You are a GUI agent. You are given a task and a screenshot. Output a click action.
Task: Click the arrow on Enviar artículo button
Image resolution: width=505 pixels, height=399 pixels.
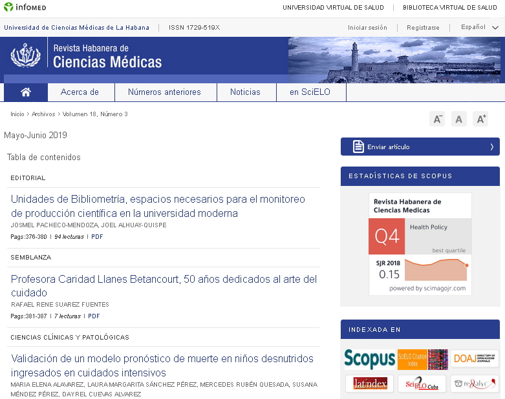(x=492, y=147)
